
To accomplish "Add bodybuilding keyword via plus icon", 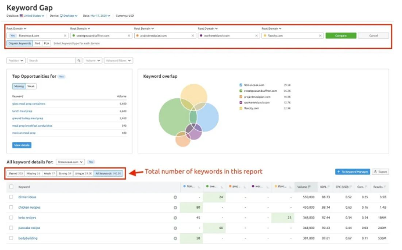I will point(175,238).
